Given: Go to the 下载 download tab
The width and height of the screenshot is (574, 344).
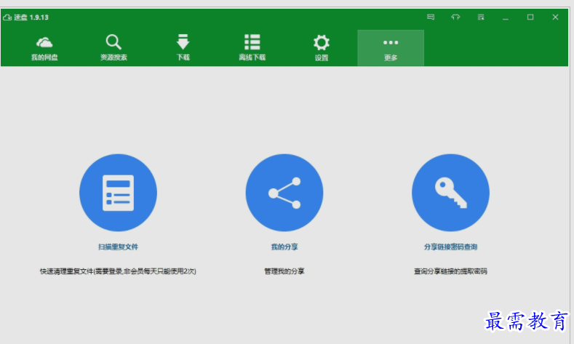Looking at the screenshot, I should pyautogui.click(x=183, y=48).
